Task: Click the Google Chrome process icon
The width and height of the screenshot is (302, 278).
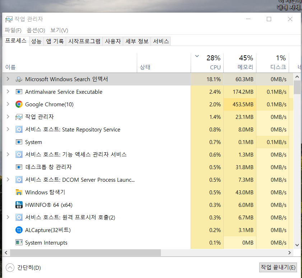Action: click(19, 104)
